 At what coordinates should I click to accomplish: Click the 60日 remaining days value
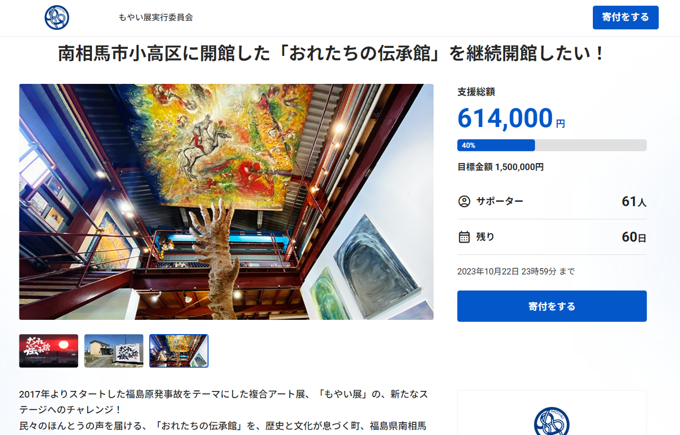[634, 237]
